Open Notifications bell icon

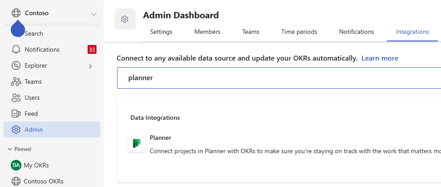click(16, 49)
